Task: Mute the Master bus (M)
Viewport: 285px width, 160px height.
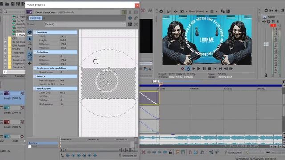Action: pyautogui.click(x=273, y=22)
